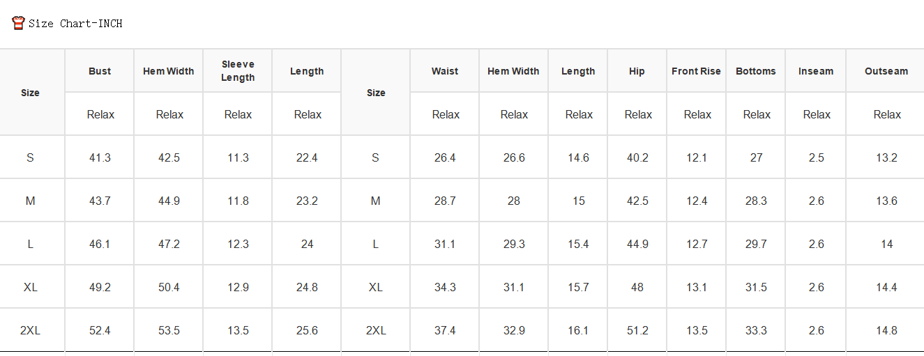Click the 2XL bust value 52.4
This screenshot has height=356, width=924.
[x=100, y=330]
